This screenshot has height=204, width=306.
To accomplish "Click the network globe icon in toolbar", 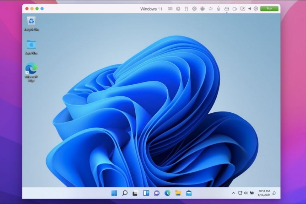I will coord(202,9).
